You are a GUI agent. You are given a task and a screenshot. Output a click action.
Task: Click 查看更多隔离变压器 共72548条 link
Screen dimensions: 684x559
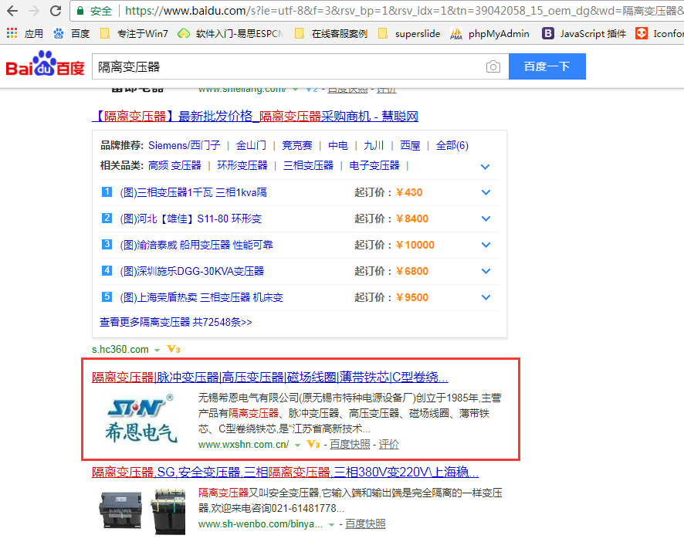176,322
